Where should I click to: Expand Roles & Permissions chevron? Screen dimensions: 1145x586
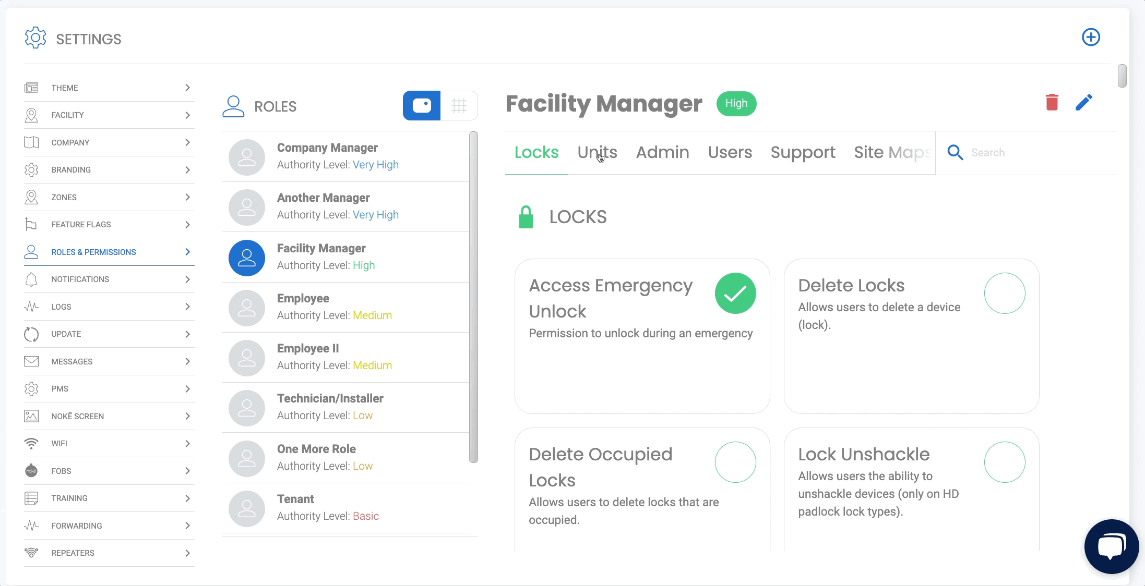click(x=187, y=252)
